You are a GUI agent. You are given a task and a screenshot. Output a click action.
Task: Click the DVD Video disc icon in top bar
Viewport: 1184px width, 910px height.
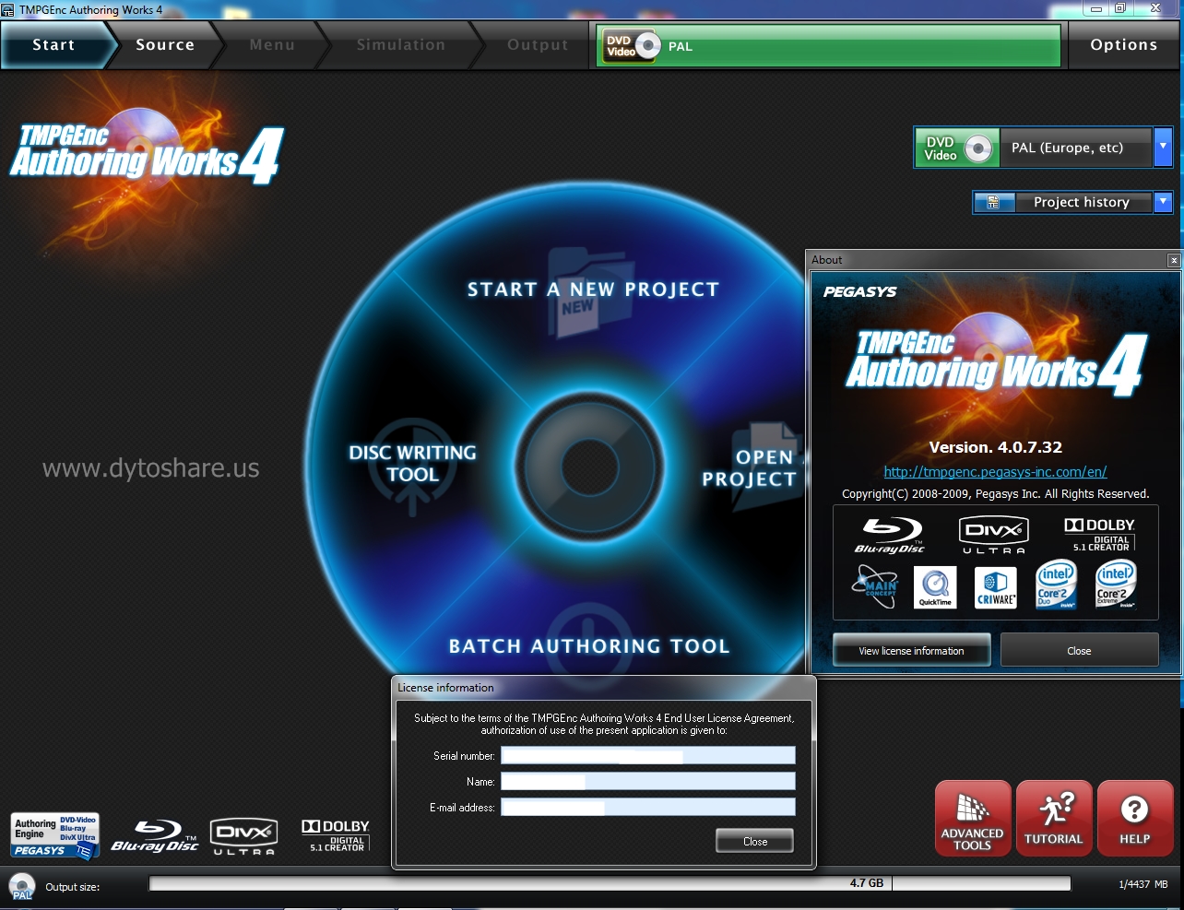633,46
